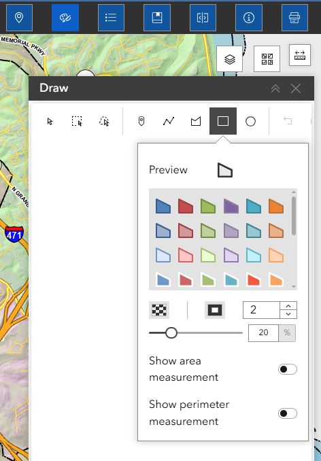Choose the solid orange fill swatch
The image size is (321, 461).
[x=275, y=206]
